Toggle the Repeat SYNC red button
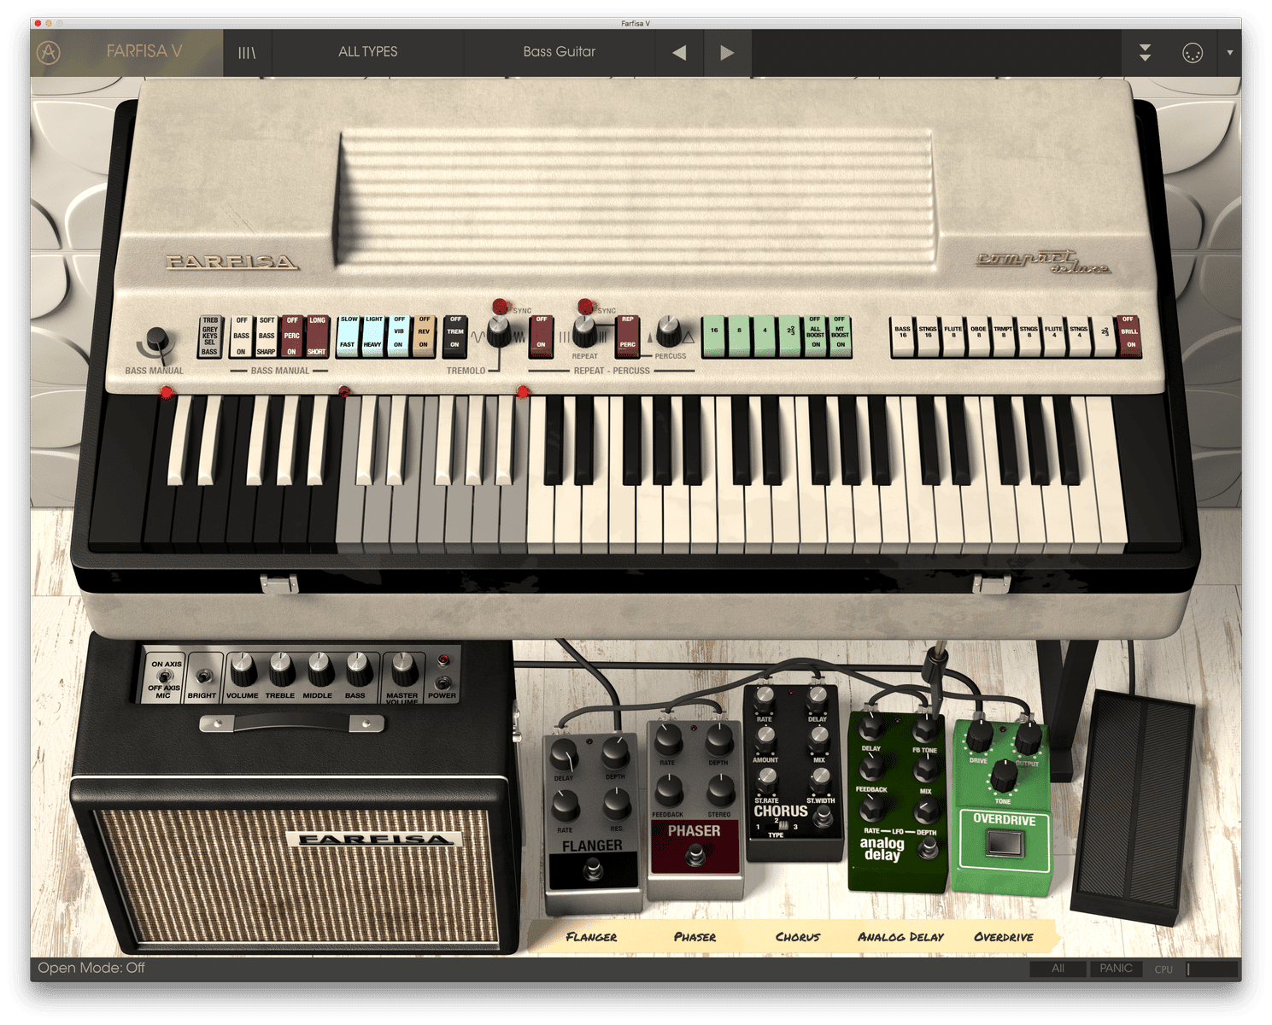This screenshot has width=1272, height=1025. click(x=585, y=305)
